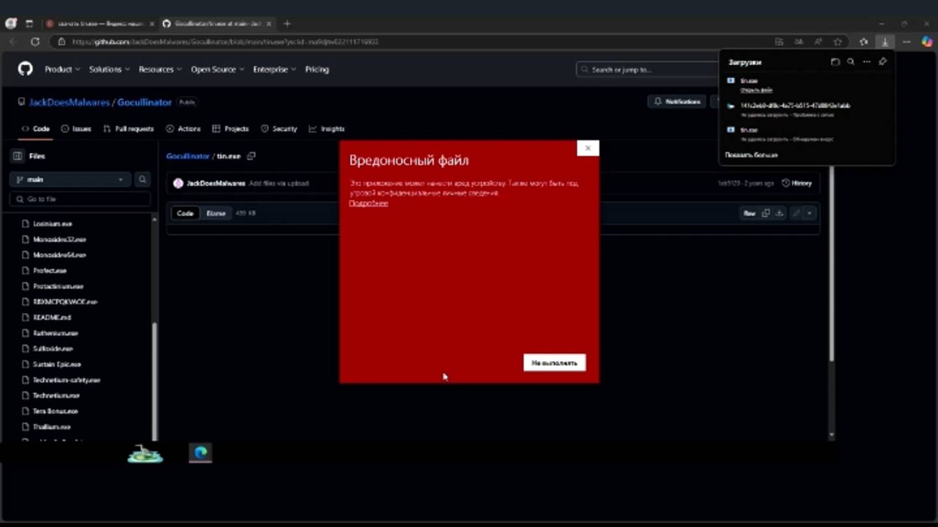The width and height of the screenshot is (938, 527).
Task: Open the dropdown arrow beside edit pencil
Action: pyautogui.click(x=810, y=213)
